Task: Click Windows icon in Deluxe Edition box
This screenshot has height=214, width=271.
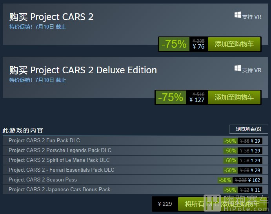Action: coord(238,68)
